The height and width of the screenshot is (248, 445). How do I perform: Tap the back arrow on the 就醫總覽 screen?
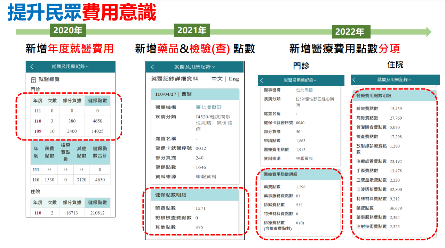[x=31, y=66]
